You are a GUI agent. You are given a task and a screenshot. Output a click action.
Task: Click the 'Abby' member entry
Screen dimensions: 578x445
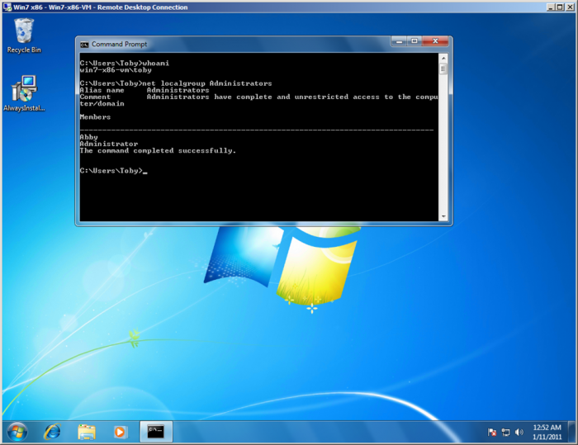89,137
